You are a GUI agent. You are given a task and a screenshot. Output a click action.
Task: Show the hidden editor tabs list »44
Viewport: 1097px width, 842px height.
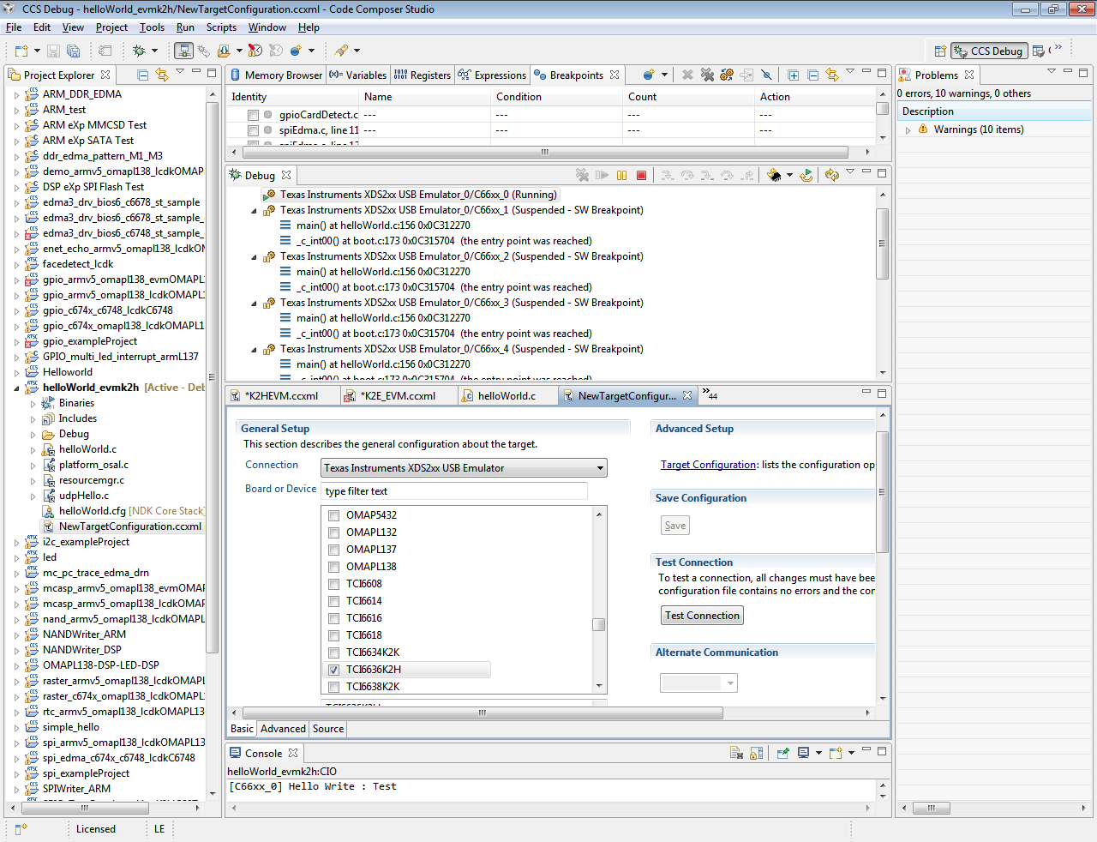(x=710, y=394)
